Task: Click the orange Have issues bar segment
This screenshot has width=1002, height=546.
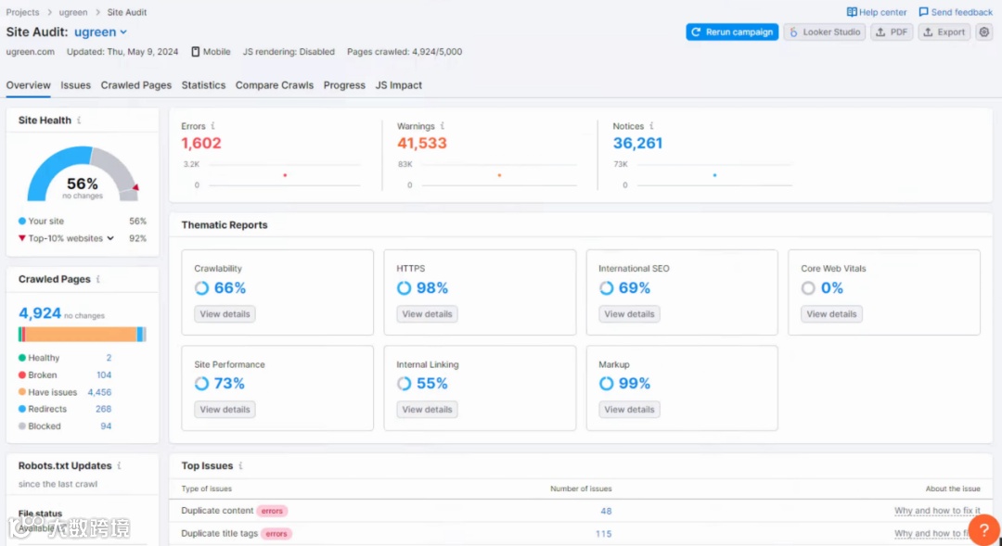Action: (x=81, y=334)
